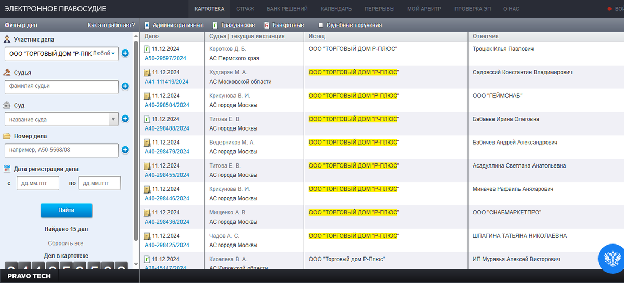Screen dimensions: 624x283
Task: Click defendant ШПАГИНА ТАТЬЯНА НИКОЛАЕВНА
Action: (519, 236)
